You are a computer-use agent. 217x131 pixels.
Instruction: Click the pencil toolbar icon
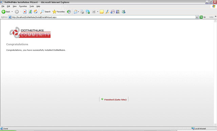point(107,12)
